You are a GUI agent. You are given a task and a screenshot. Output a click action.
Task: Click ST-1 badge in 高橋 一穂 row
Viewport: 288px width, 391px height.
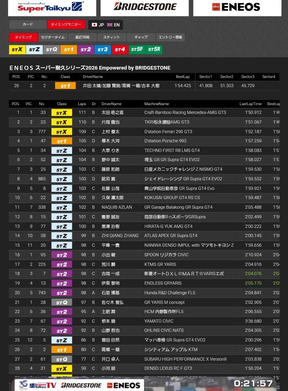click(62, 349)
